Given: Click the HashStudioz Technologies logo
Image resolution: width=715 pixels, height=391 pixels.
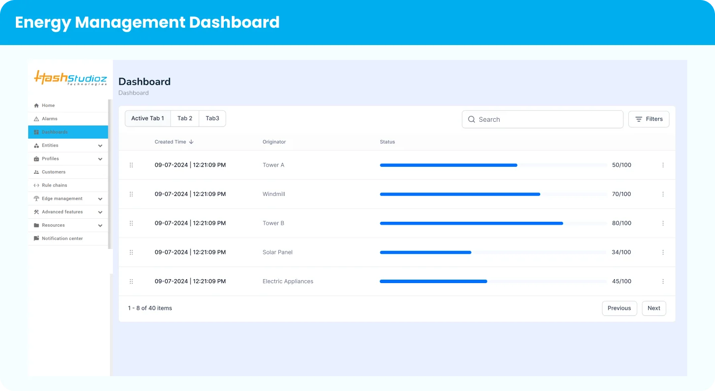Looking at the screenshot, I should click(x=70, y=78).
